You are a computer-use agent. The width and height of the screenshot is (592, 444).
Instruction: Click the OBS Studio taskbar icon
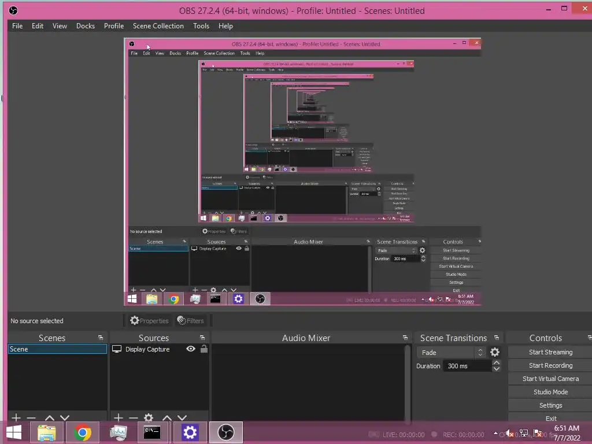click(226, 432)
